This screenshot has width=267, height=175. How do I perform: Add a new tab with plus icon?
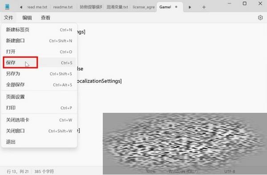pos(204,7)
